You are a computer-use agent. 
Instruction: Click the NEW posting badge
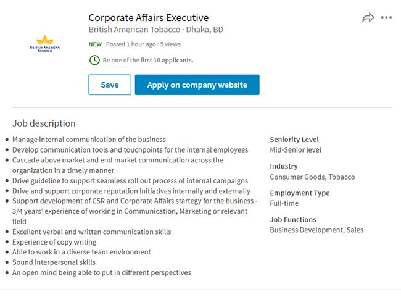95,44
